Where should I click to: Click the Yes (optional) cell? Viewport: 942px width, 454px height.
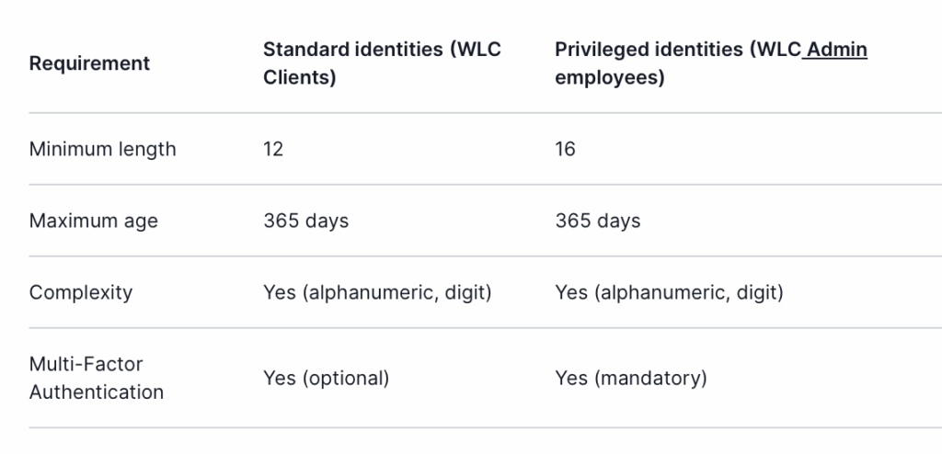click(x=327, y=378)
